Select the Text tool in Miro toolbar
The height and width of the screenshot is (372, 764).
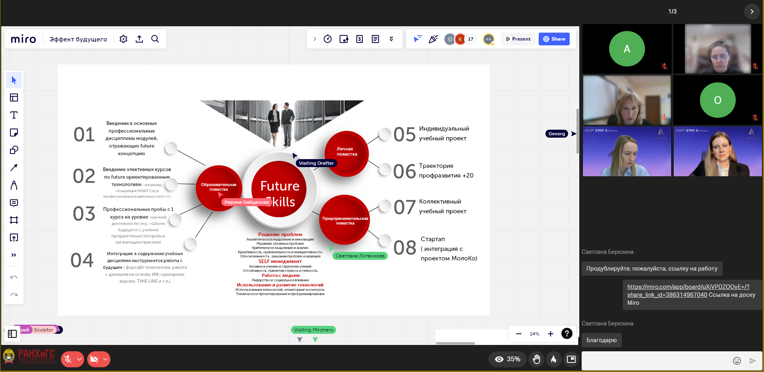pos(14,115)
